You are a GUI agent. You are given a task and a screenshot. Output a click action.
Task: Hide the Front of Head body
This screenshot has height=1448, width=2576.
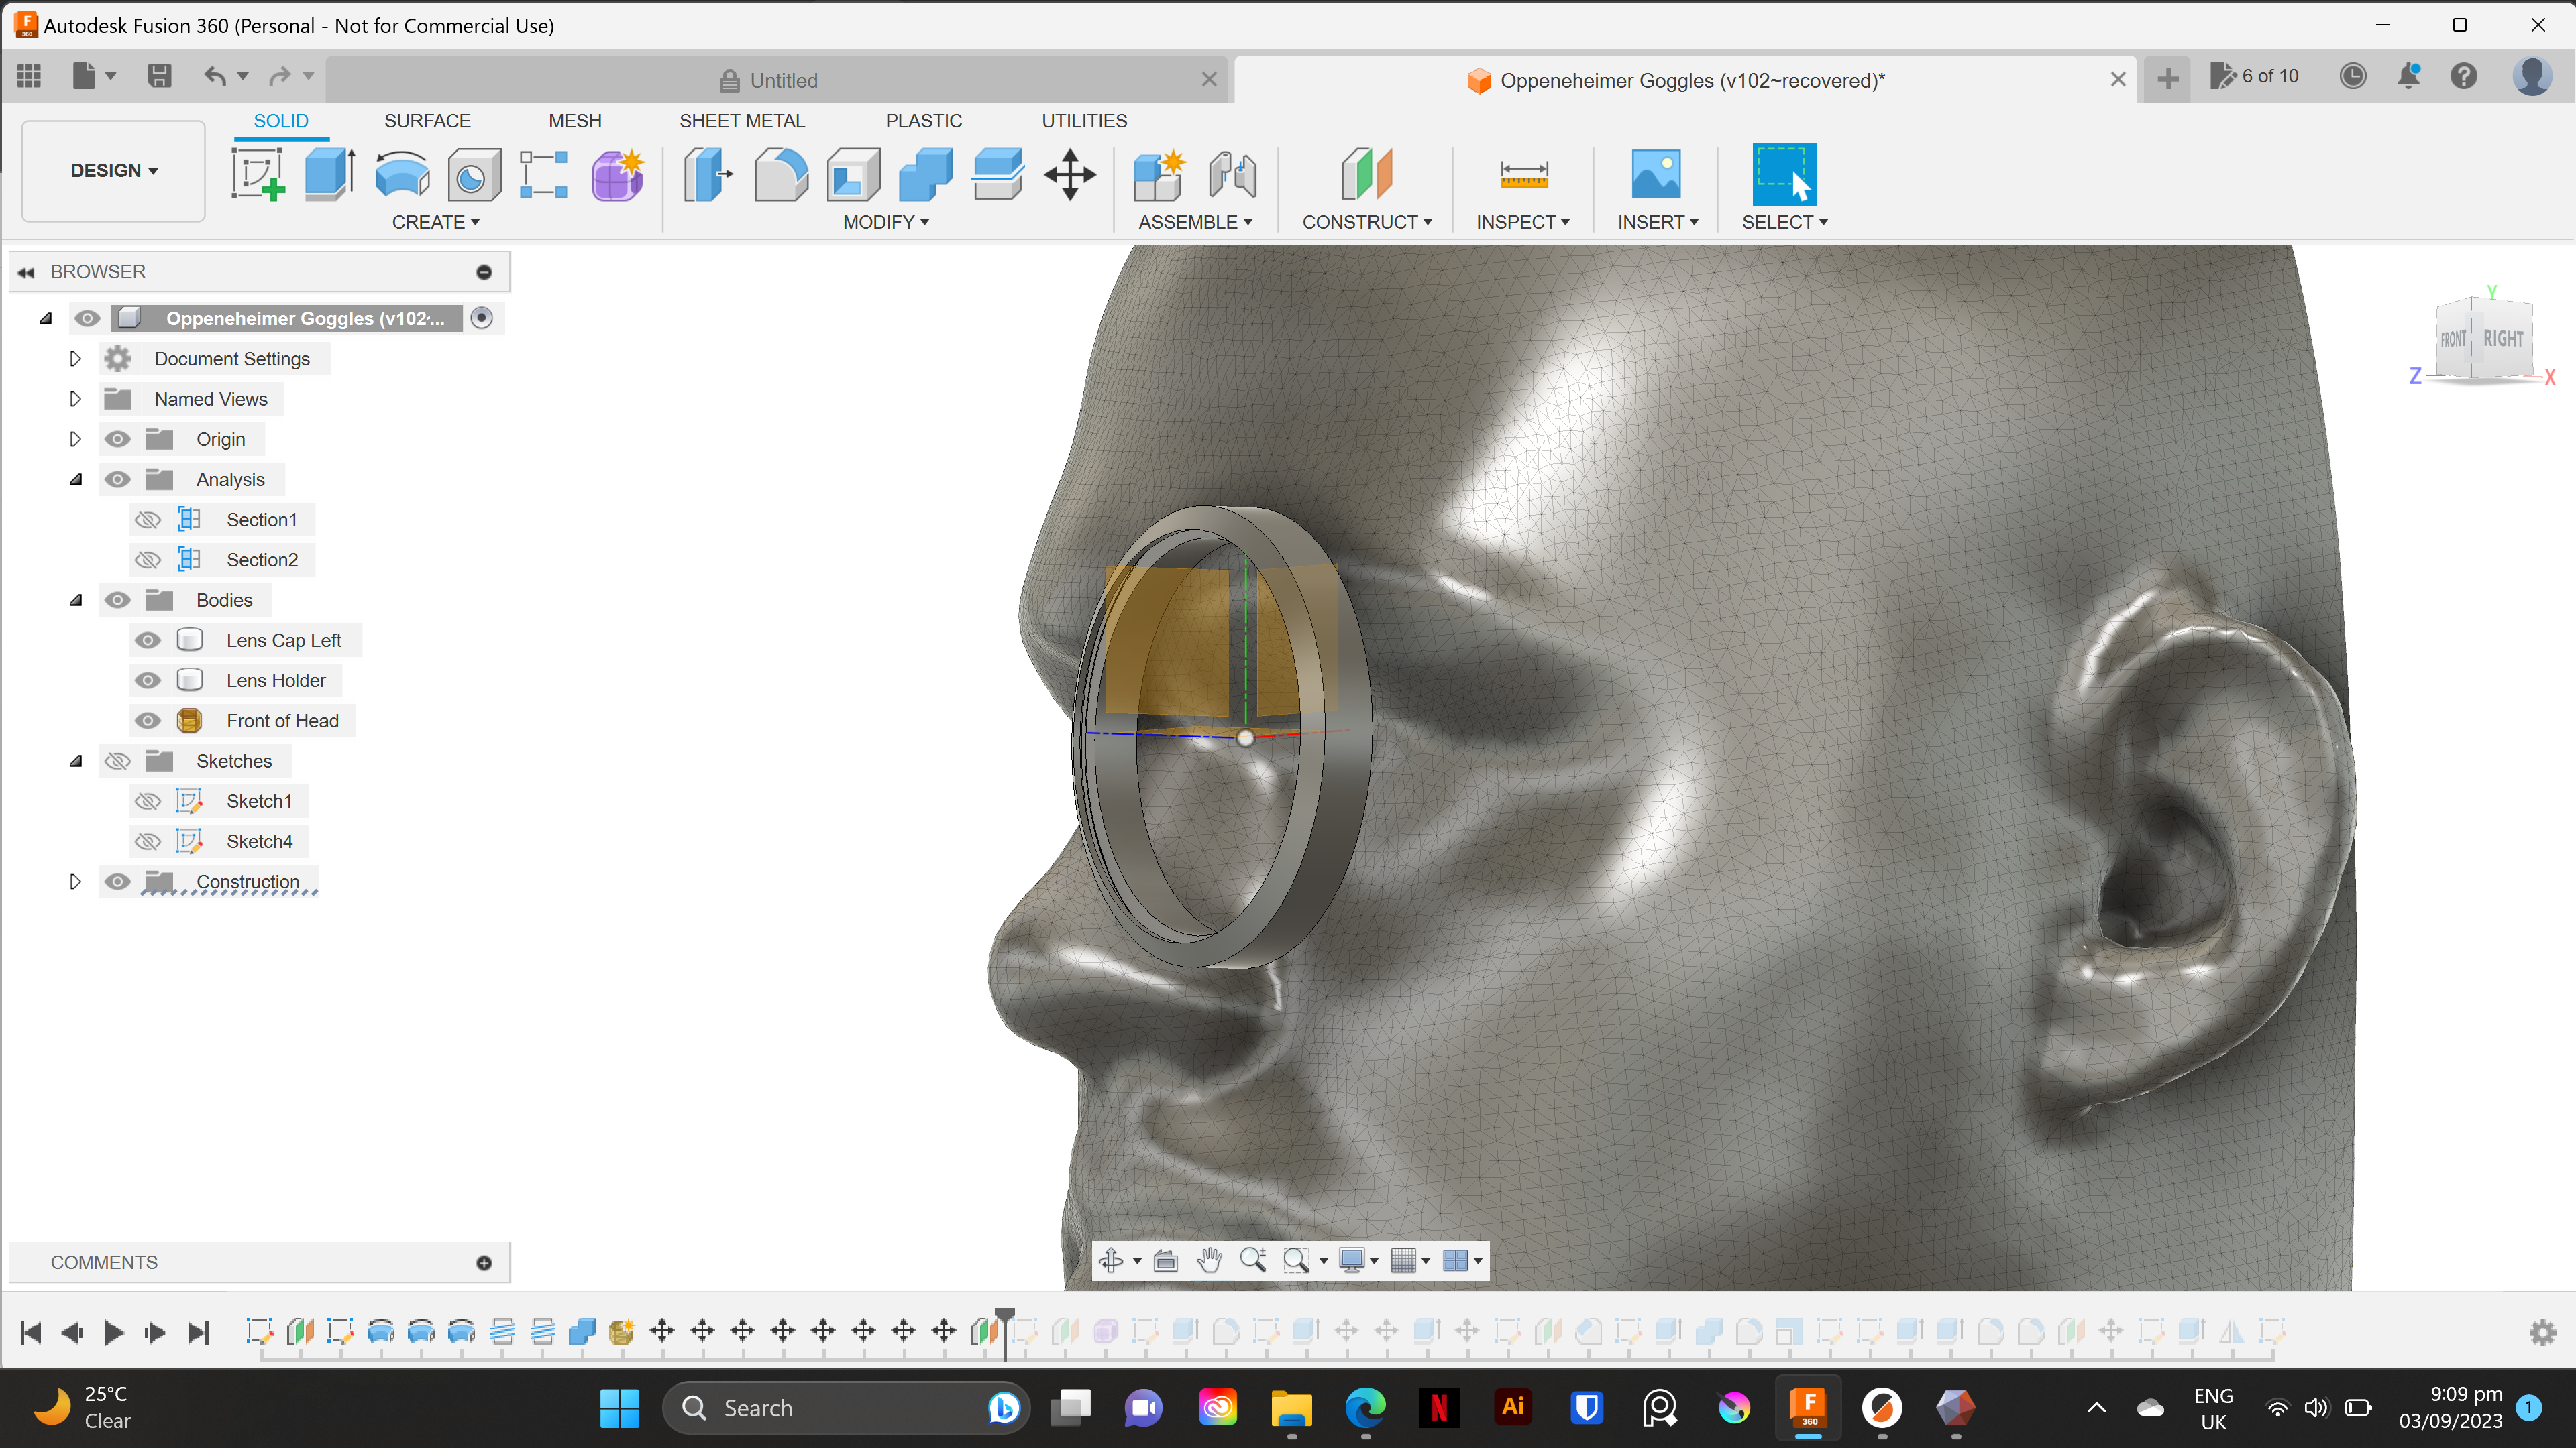pos(148,721)
